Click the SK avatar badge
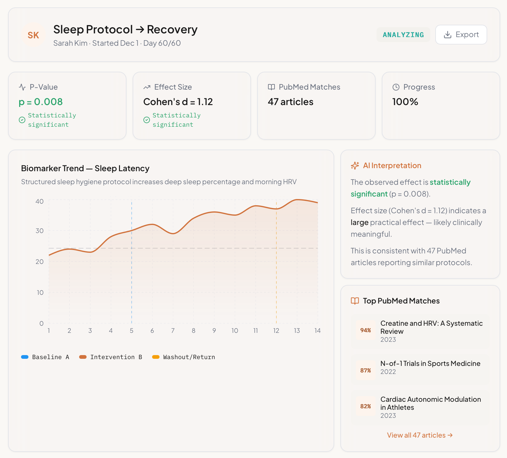 pos(33,35)
